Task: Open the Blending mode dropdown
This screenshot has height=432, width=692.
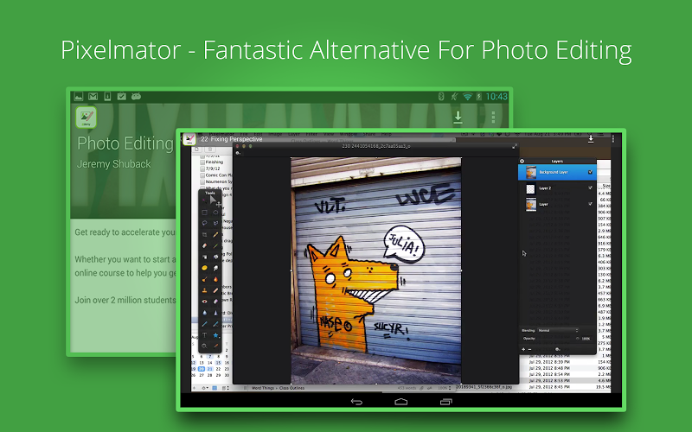Action: pos(558,330)
